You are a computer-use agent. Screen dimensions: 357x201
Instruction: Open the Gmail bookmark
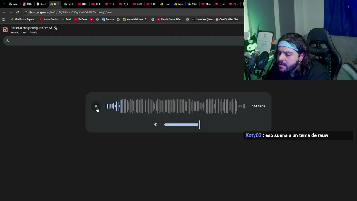(66, 20)
